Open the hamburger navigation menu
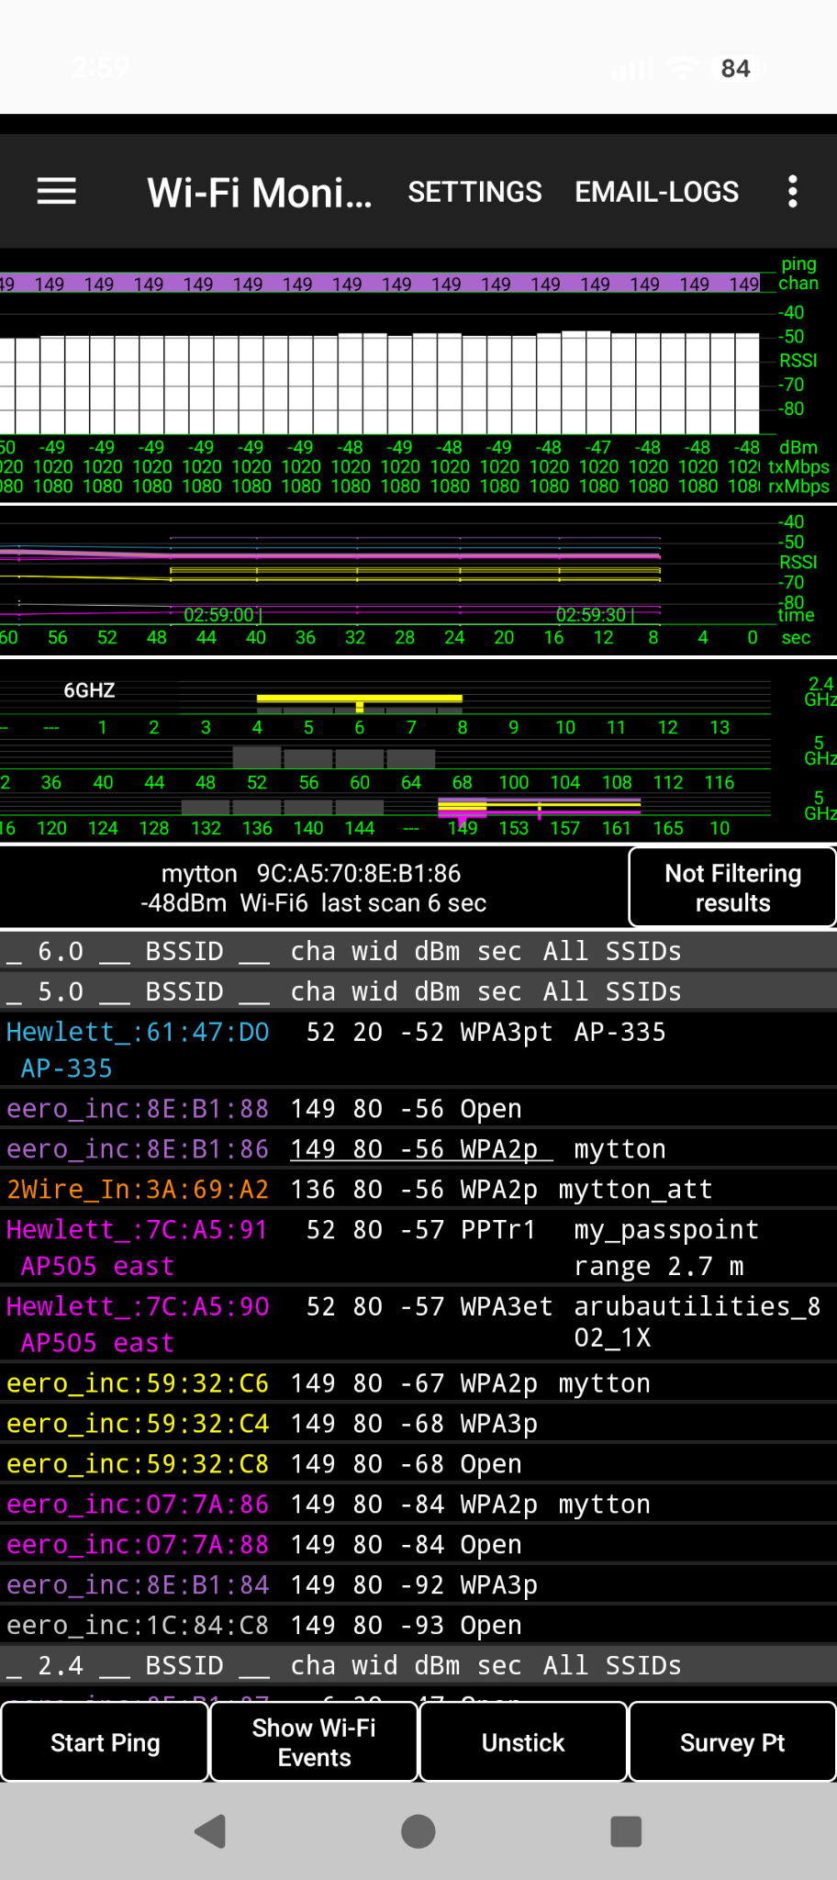 [56, 192]
